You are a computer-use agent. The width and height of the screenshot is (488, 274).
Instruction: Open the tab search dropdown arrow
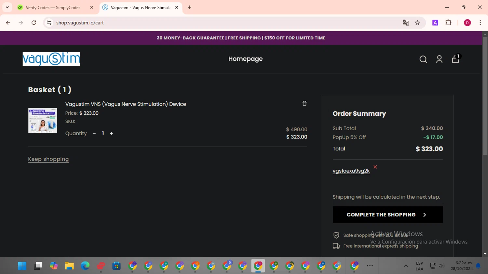coord(7,7)
